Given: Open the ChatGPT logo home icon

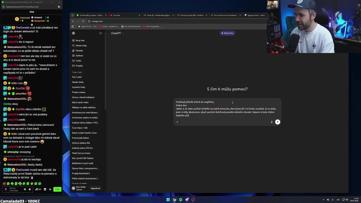Looking at the screenshot, I should click(x=73, y=33).
